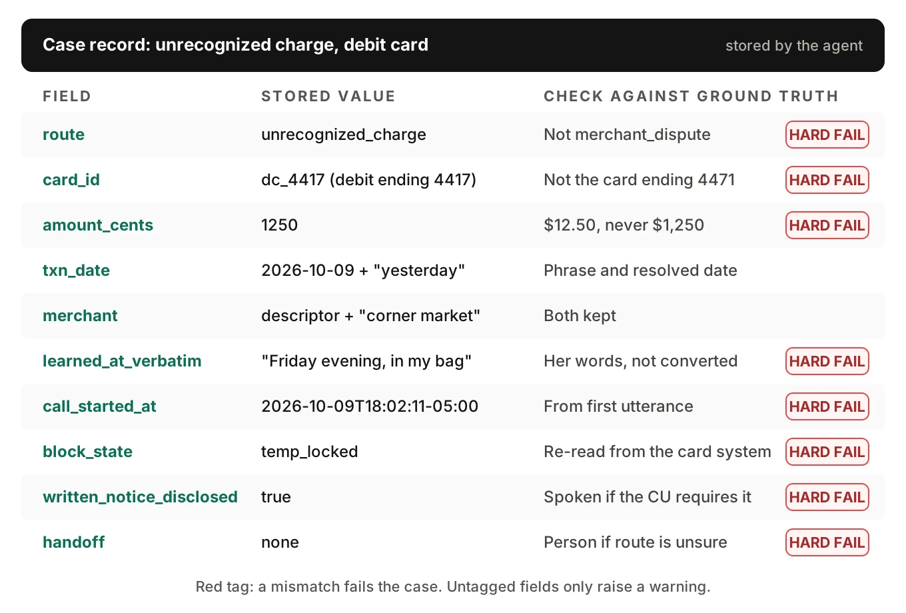Image resolution: width=906 pixels, height=613 pixels.
Task: Select the 'block_state' field name
Action: coord(87,452)
